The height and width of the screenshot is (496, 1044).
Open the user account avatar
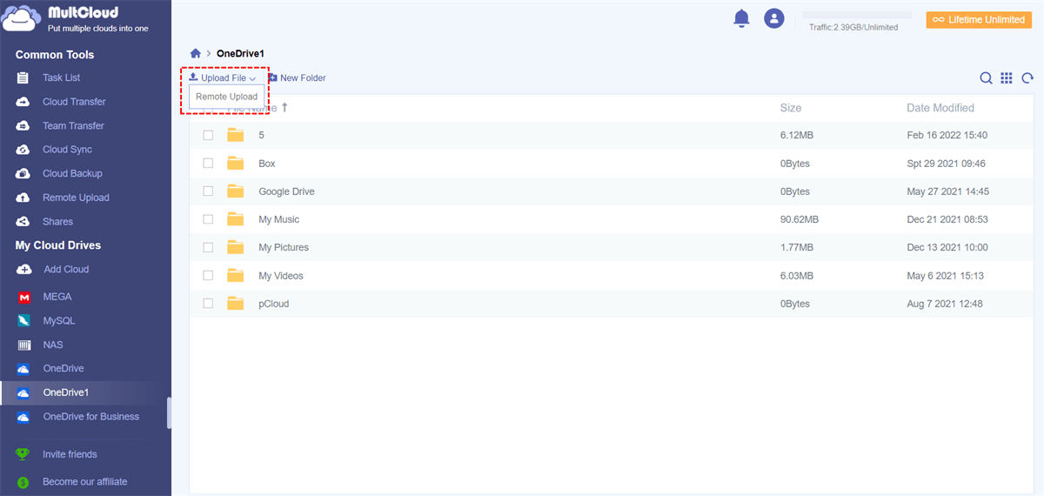click(774, 18)
